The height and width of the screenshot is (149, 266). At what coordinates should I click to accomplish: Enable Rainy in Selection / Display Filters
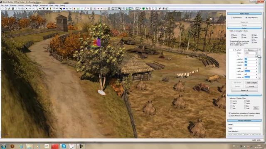pyautogui.click(x=232, y=103)
